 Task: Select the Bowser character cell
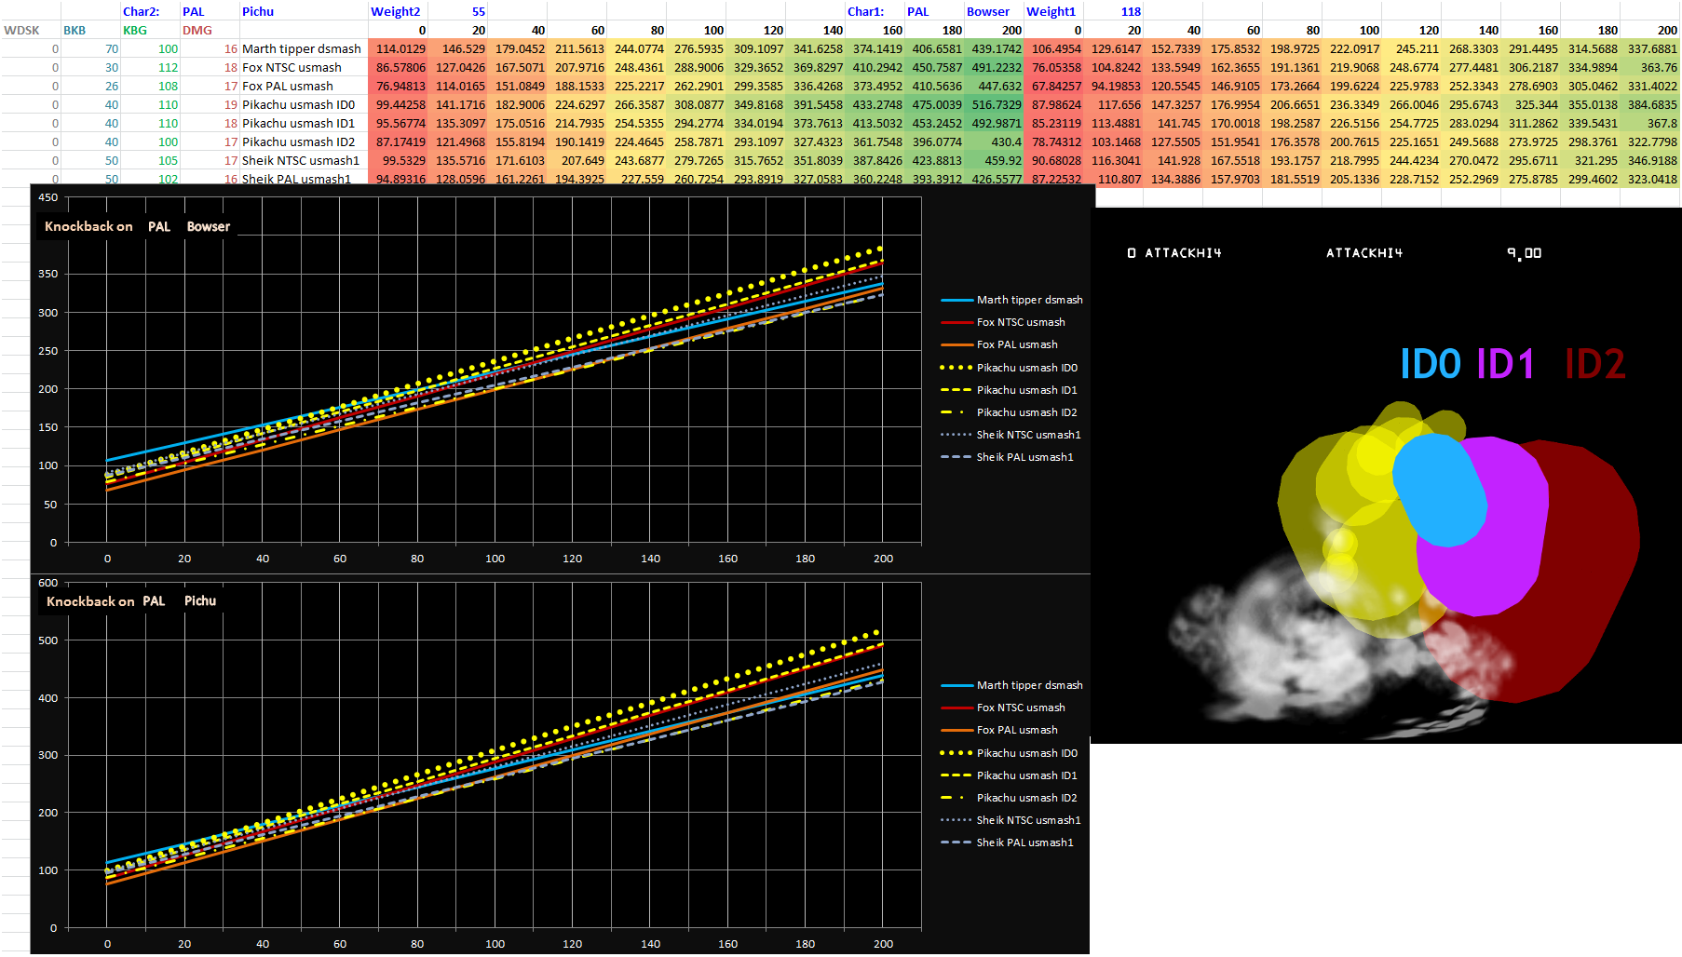click(994, 11)
